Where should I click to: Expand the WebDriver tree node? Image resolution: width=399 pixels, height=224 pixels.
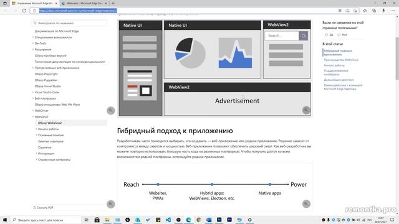(x=33, y=111)
